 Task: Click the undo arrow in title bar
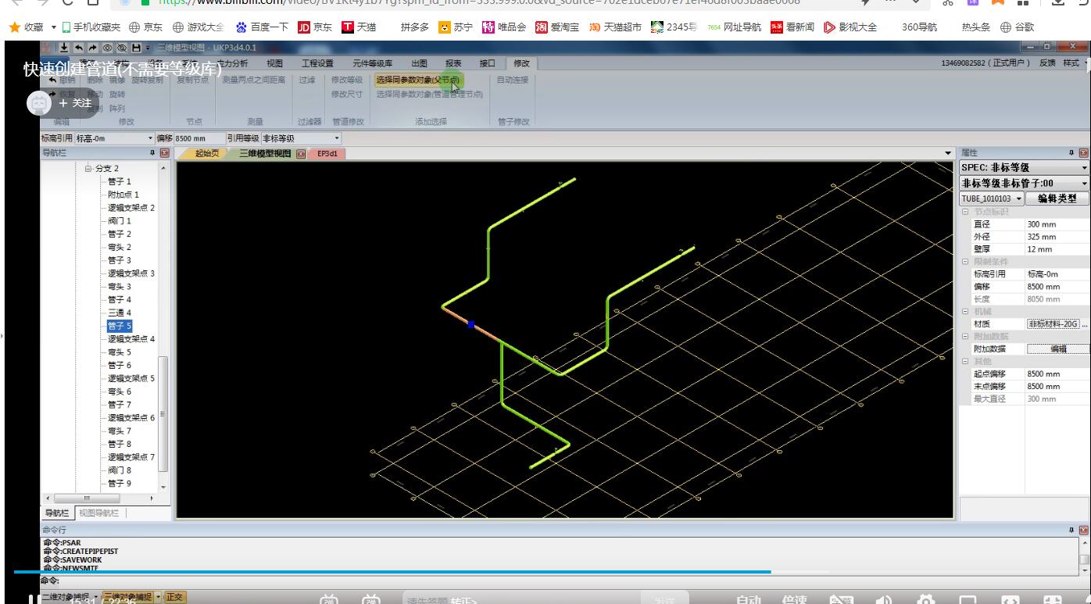[x=80, y=48]
